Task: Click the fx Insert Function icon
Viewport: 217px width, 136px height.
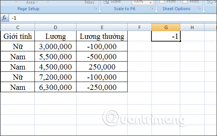Action: click(4, 18)
